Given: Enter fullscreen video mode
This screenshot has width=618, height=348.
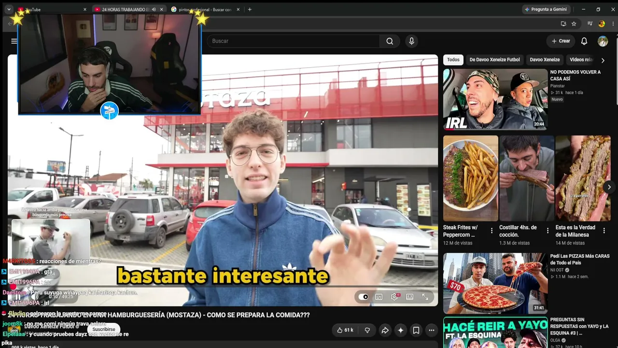Looking at the screenshot, I should [425, 297].
